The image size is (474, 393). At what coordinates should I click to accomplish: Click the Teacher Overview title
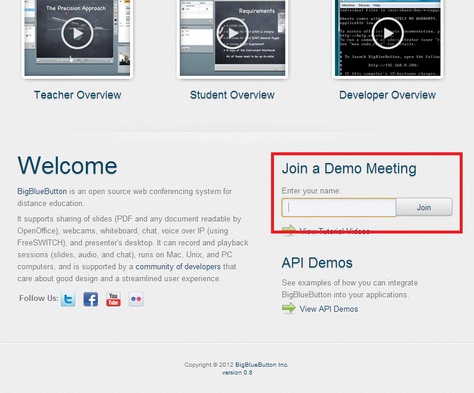(78, 95)
